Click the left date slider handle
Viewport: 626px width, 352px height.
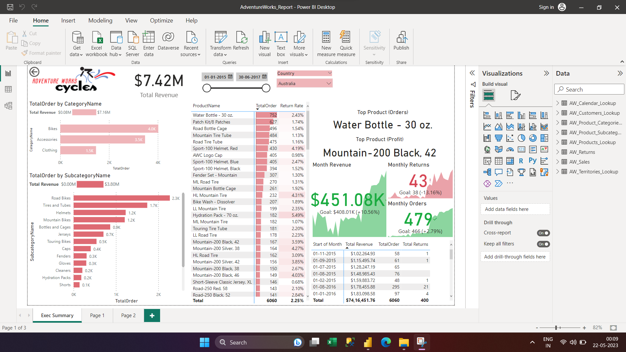pyautogui.click(x=207, y=88)
